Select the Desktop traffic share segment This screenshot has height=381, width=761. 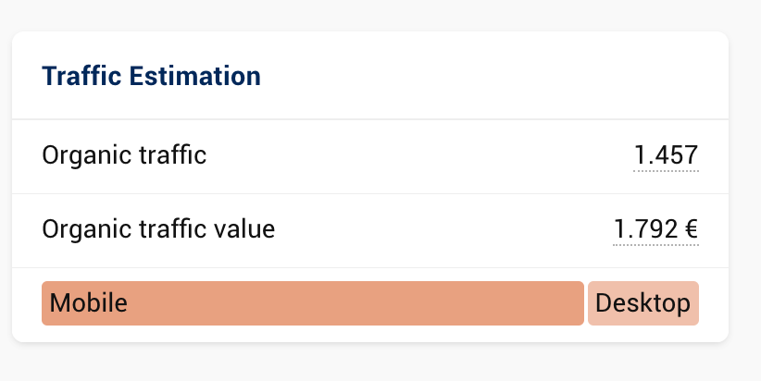643,303
